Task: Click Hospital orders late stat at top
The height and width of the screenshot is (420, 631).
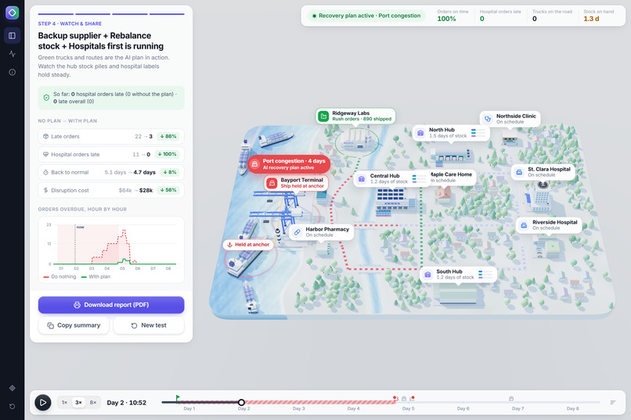Action: click(x=499, y=16)
